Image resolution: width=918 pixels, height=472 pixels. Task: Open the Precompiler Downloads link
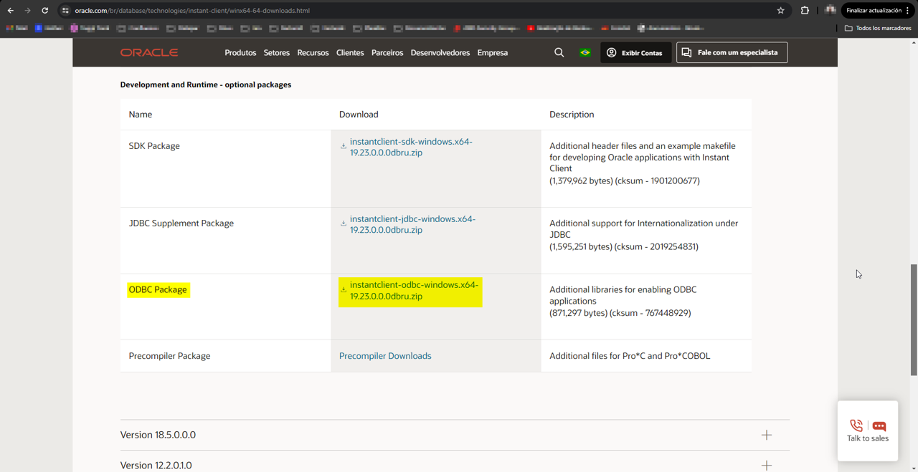coord(385,355)
